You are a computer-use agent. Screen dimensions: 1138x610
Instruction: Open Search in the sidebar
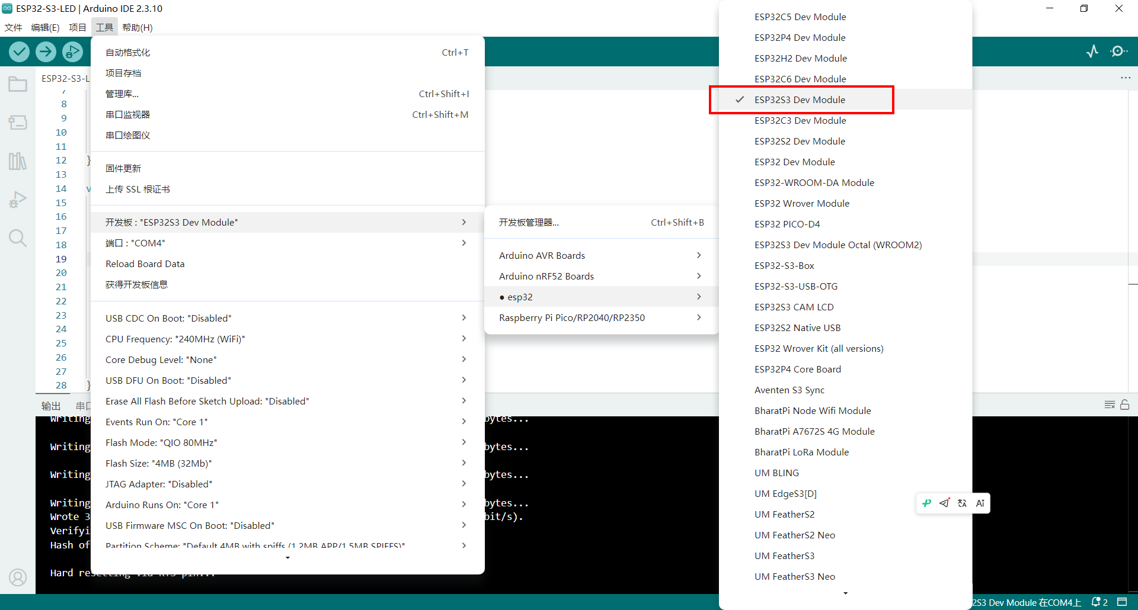18,238
